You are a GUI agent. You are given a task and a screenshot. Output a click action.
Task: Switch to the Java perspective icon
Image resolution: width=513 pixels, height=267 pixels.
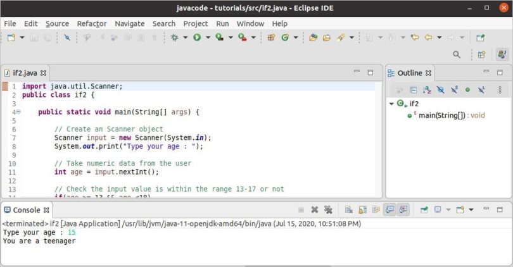coord(501,55)
